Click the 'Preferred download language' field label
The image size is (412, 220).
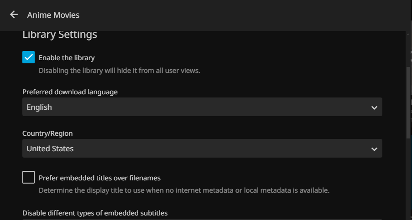click(70, 92)
